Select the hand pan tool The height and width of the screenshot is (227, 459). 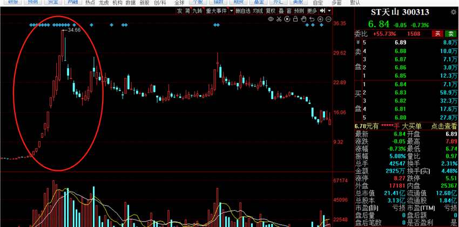tap(303, 19)
